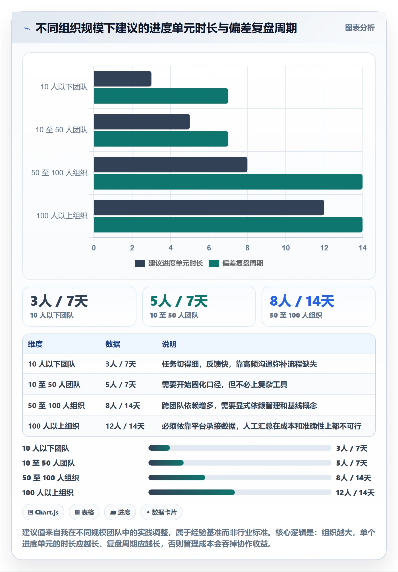
Task: Click green bar for 100 人以上组织
Action: coord(228,225)
